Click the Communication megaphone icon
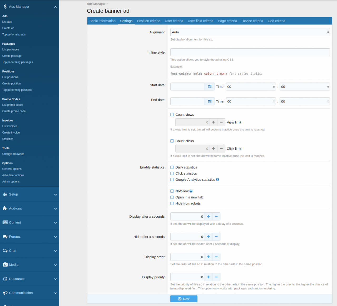Viewport: 337px width, 306px height. coord(5,293)
